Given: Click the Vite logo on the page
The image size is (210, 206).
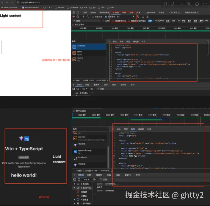Looking at the screenshot, I should pyautogui.click(x=21, y=138).
